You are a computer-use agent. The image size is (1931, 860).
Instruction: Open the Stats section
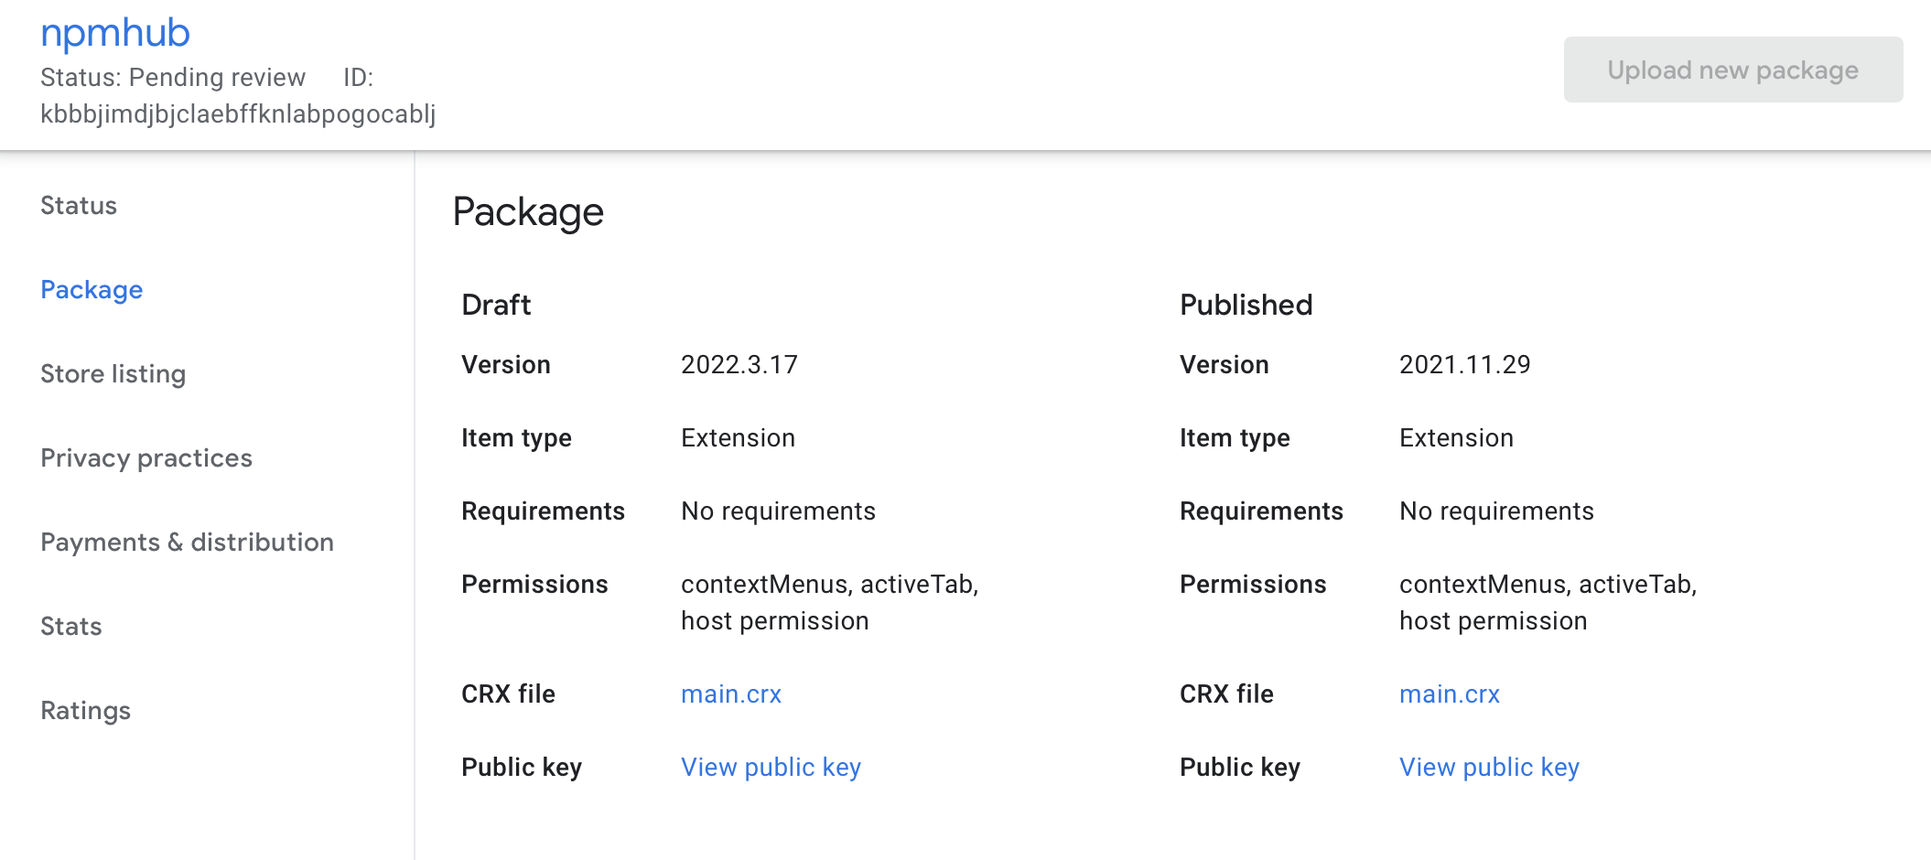click(x=71, y=627)
